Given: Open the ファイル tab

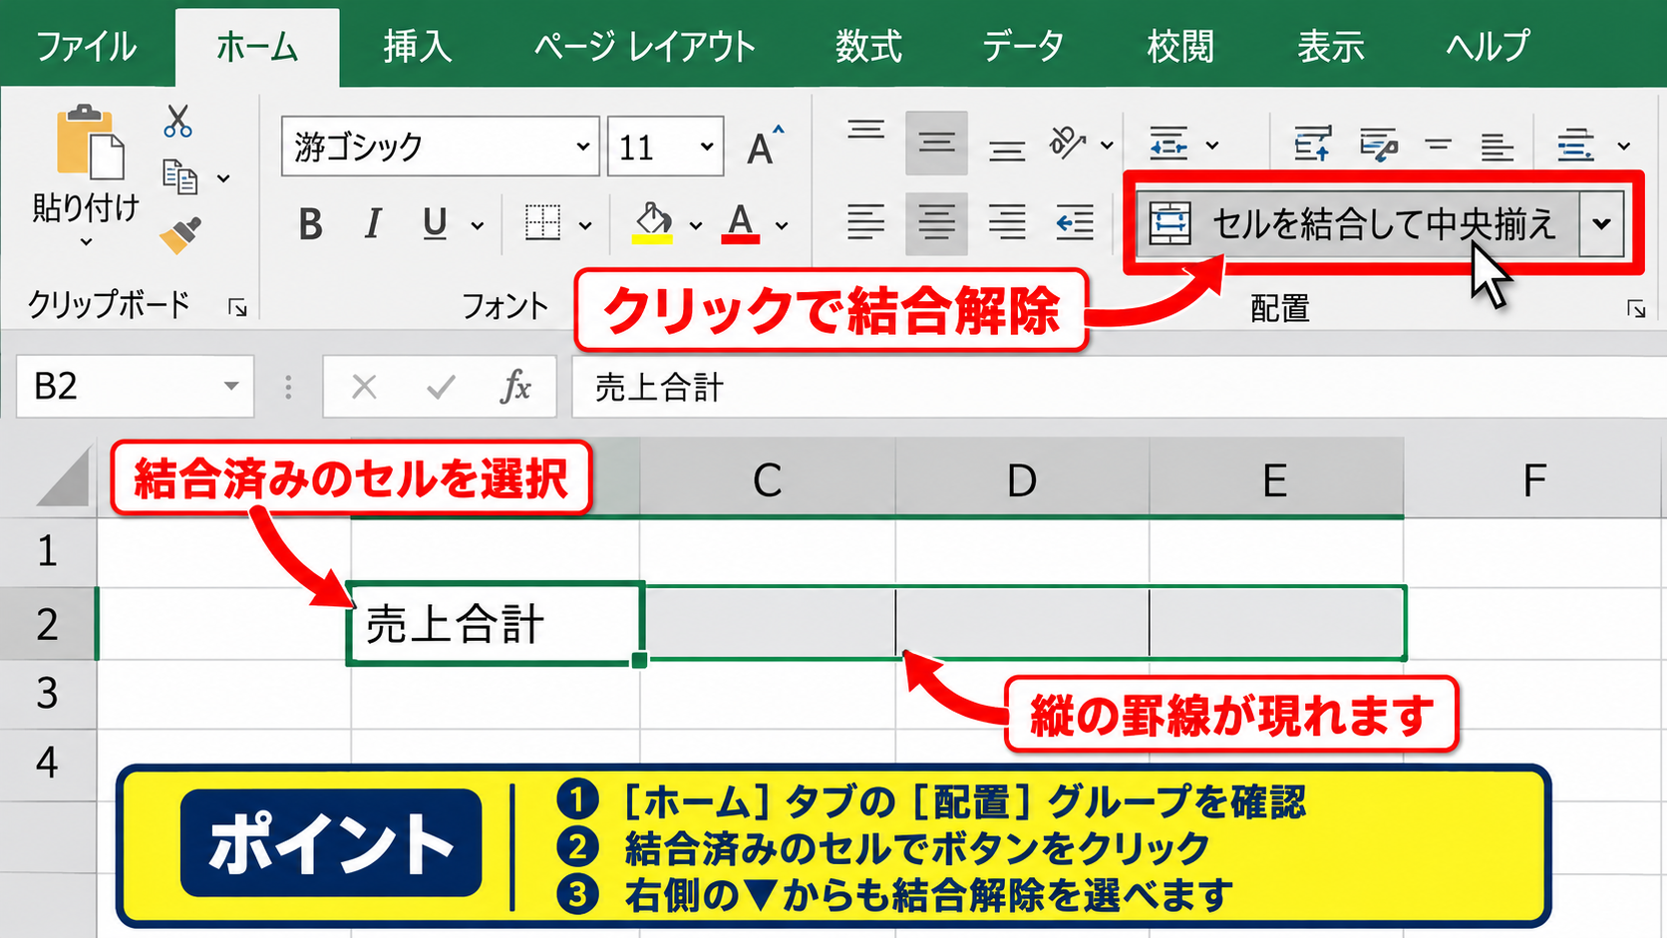Looking at the screenshot, I should (86, 47).
